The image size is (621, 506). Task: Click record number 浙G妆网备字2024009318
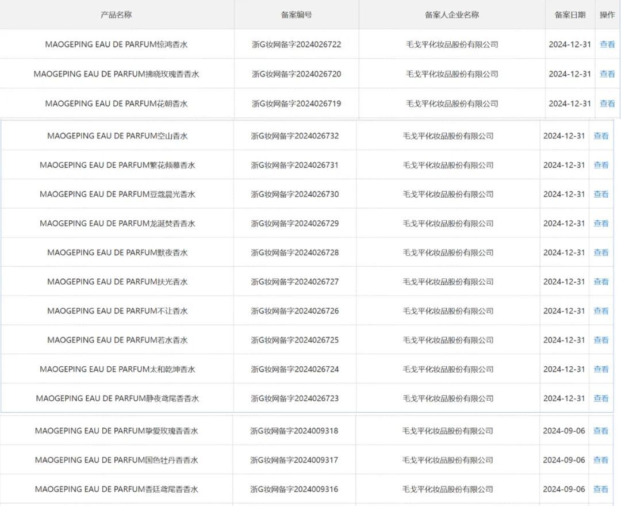tap(294, 431)
